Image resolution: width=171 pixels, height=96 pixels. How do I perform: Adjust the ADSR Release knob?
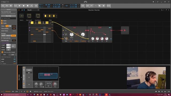pos(107,39)
